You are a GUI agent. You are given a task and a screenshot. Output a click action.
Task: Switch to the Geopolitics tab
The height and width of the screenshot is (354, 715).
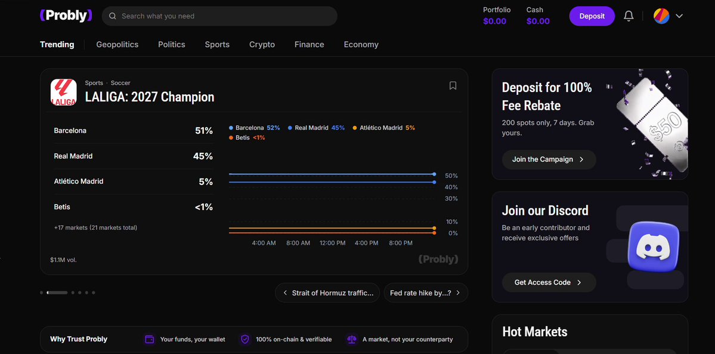117,44
